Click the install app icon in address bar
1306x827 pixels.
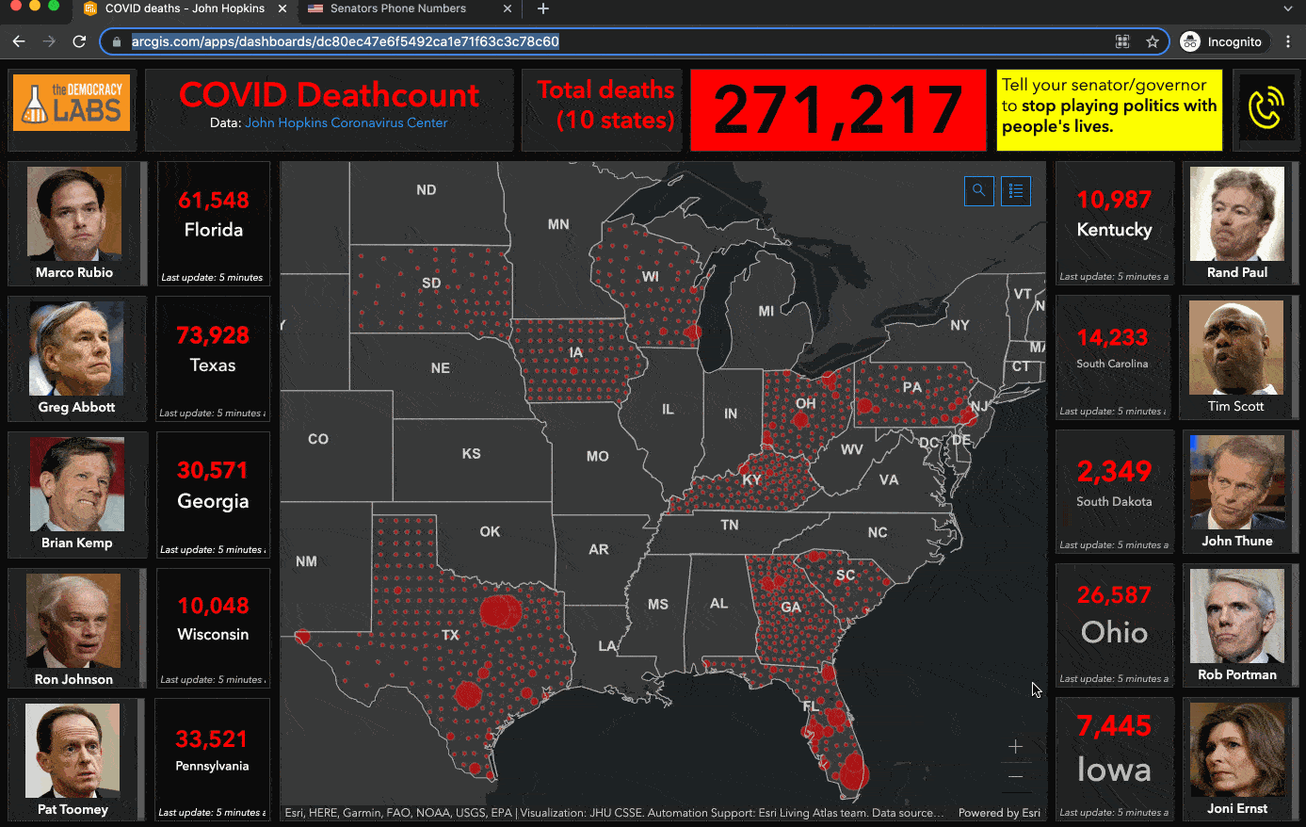coord(1122,41)
